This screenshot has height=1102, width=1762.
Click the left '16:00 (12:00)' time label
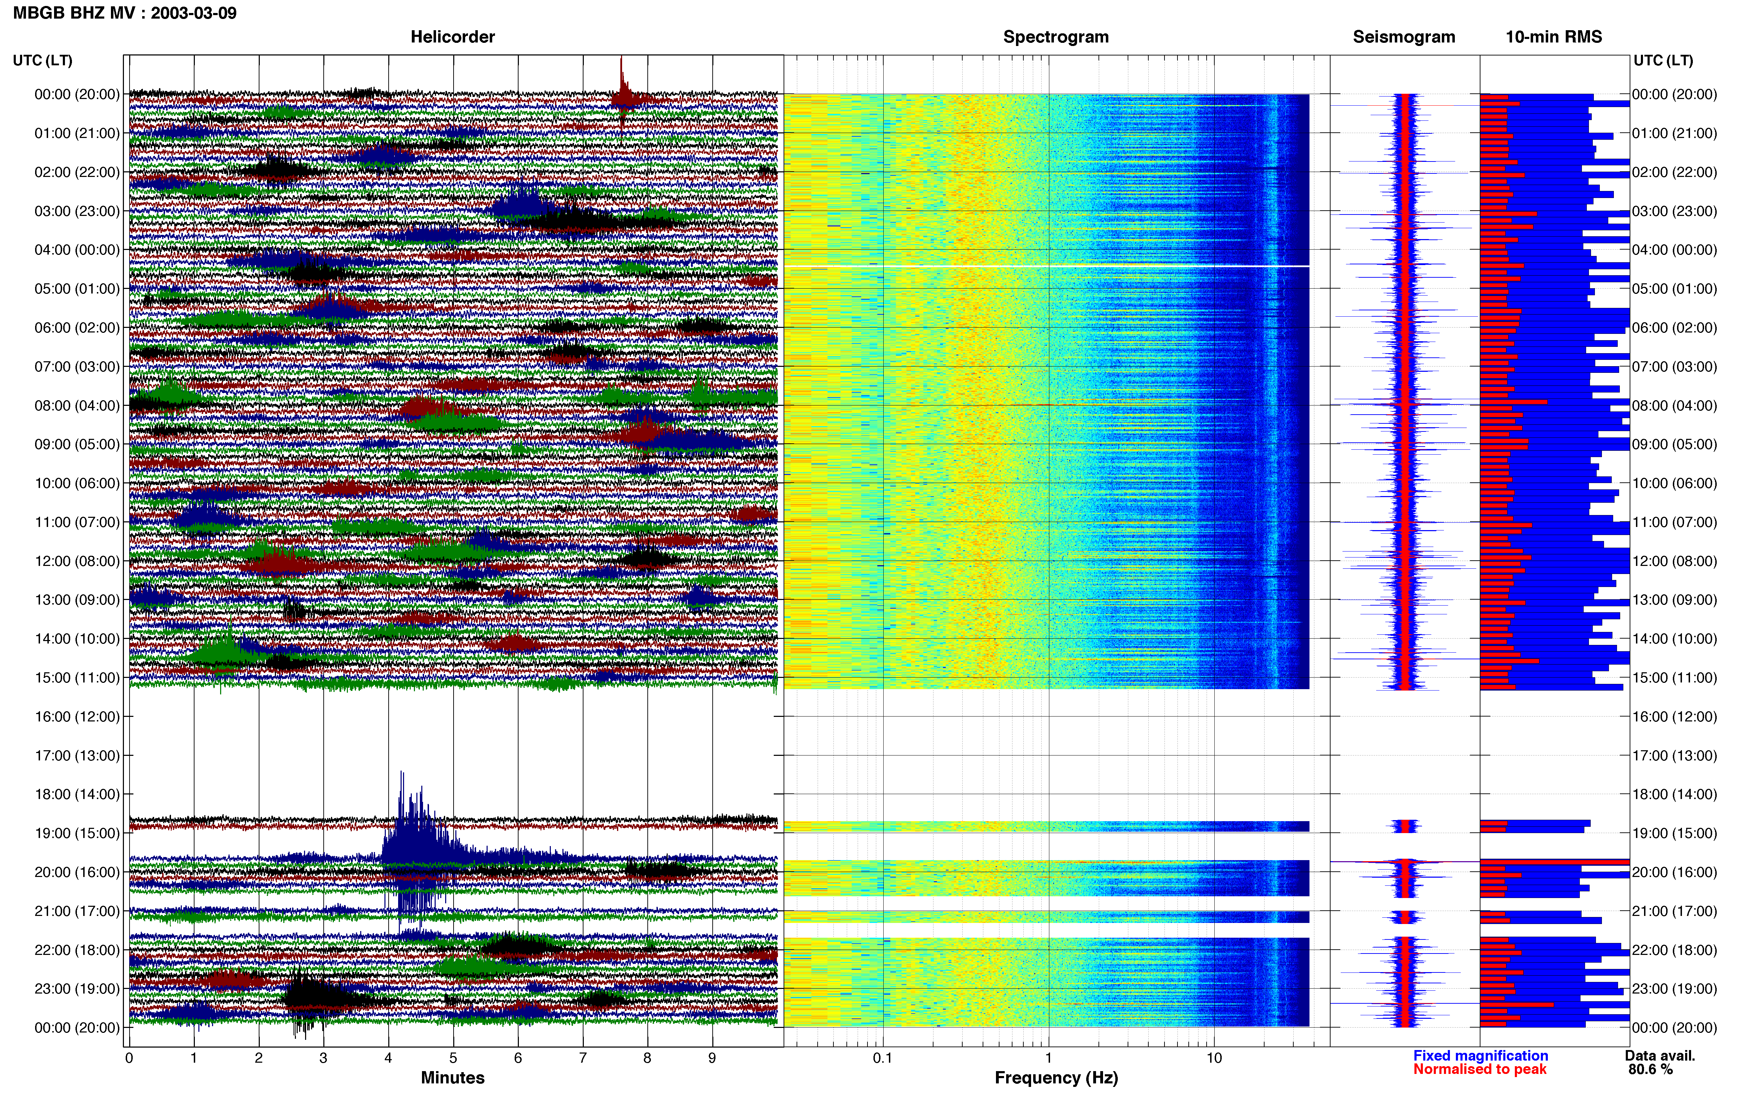77,717
